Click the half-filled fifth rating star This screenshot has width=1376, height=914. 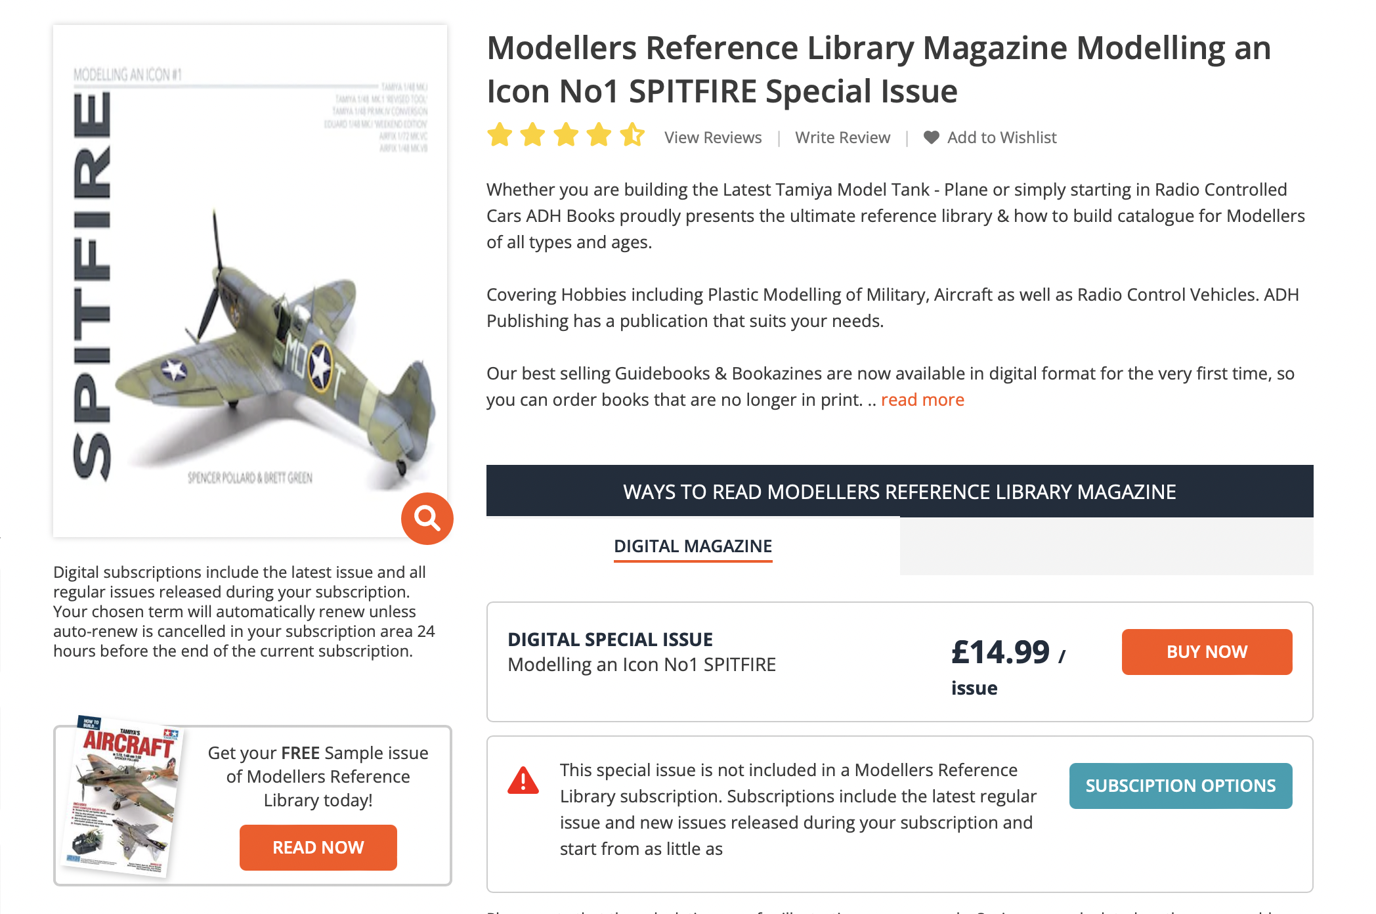point(632,135)
